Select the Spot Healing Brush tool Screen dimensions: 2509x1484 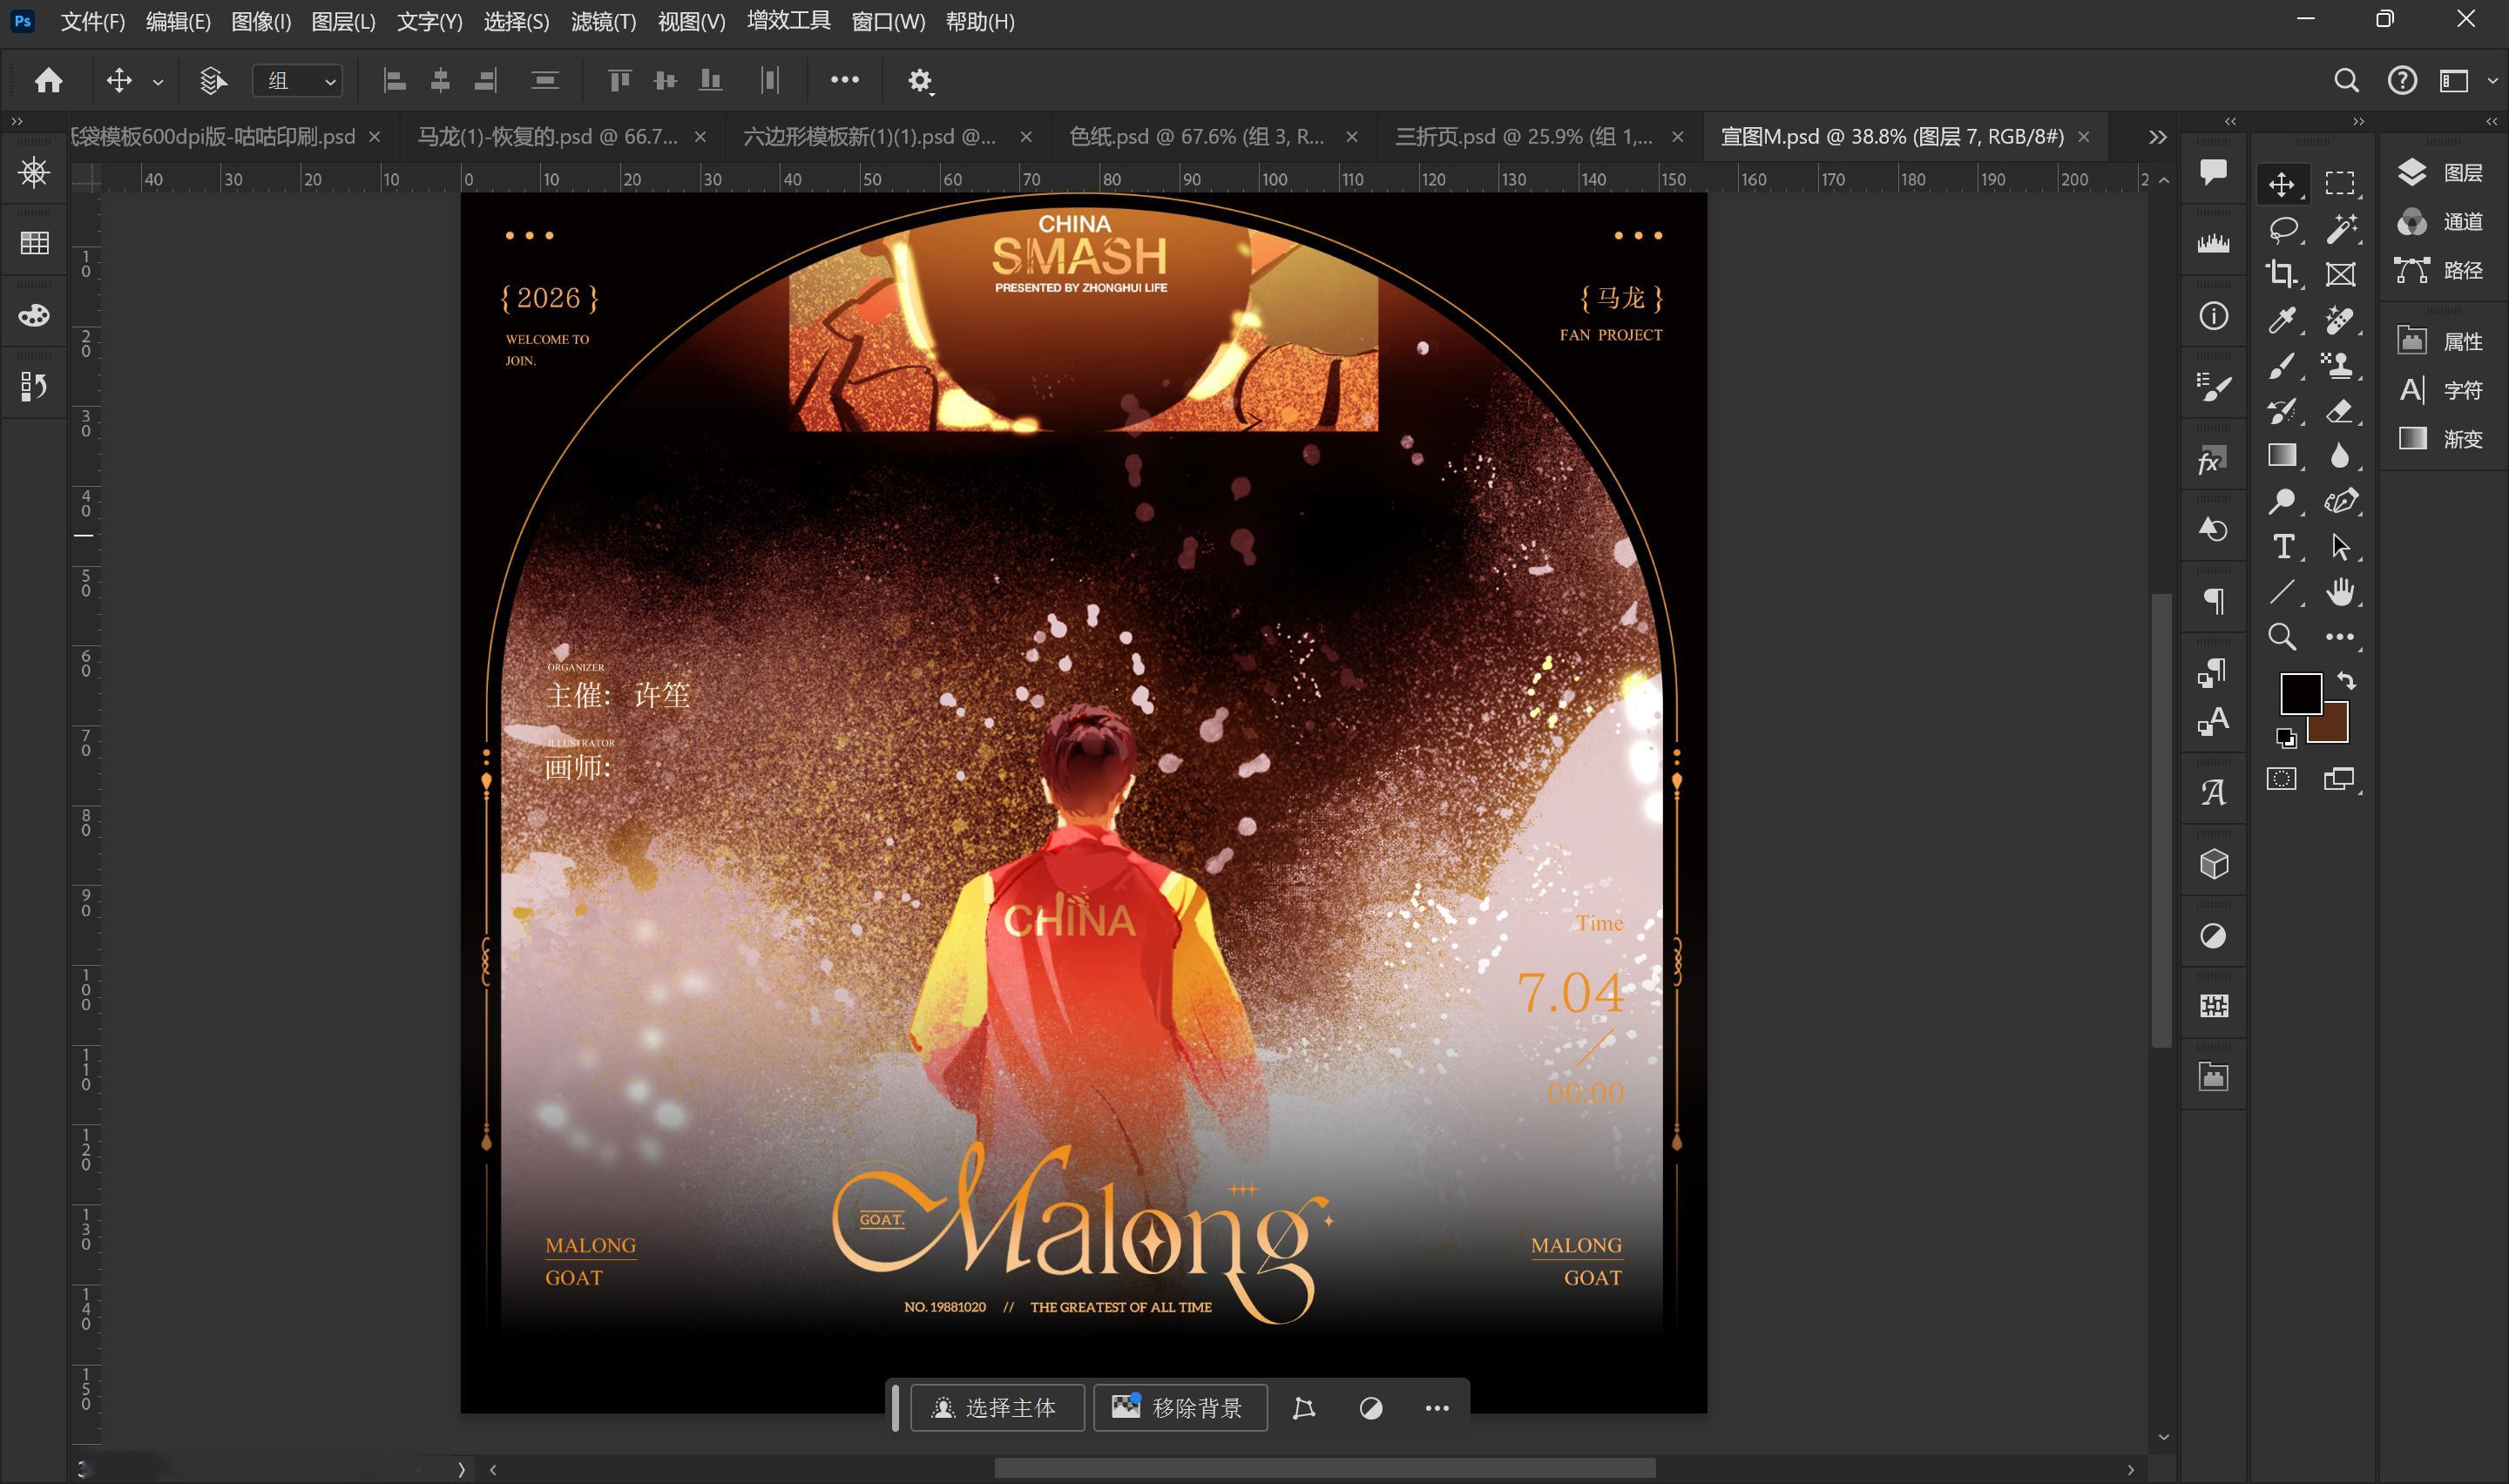coord(2339,320)
